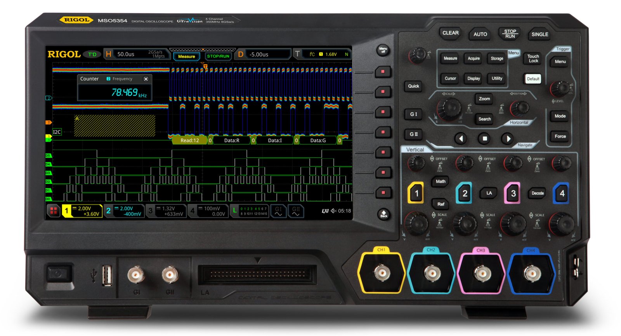Tap the on-screen GII waveform icon

(x=296, y=211)
